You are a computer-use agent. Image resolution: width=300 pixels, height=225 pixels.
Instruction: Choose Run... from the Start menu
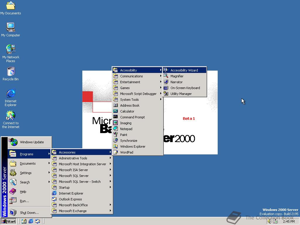pos(30,201)
